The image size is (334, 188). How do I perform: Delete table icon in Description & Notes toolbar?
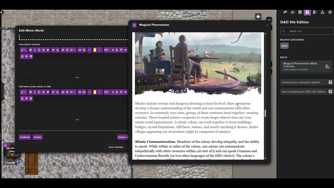coord(31,56)
